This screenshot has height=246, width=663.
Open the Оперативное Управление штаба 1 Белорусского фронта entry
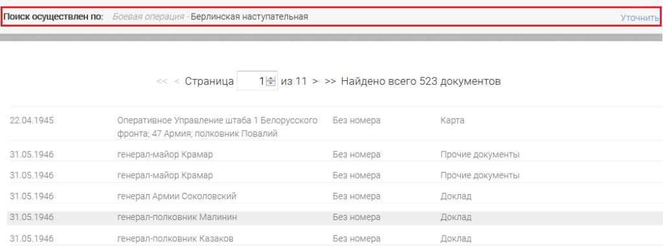click(x=218, y=128)
